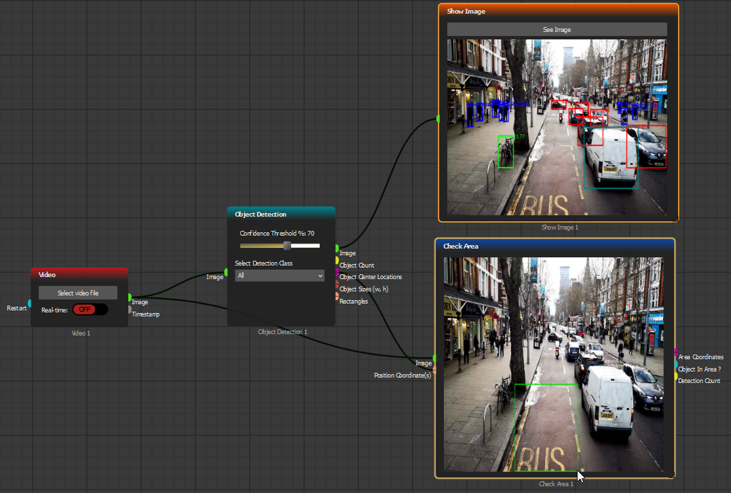
Task: Click the Video node's Image output port
Action: pyautogui.click(x=130, y=297)
